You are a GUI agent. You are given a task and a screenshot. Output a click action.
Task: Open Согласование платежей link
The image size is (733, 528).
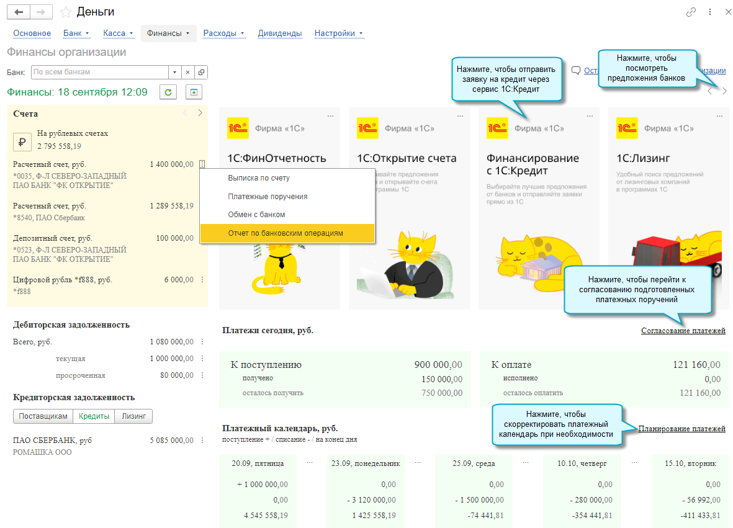coord(683,330)
